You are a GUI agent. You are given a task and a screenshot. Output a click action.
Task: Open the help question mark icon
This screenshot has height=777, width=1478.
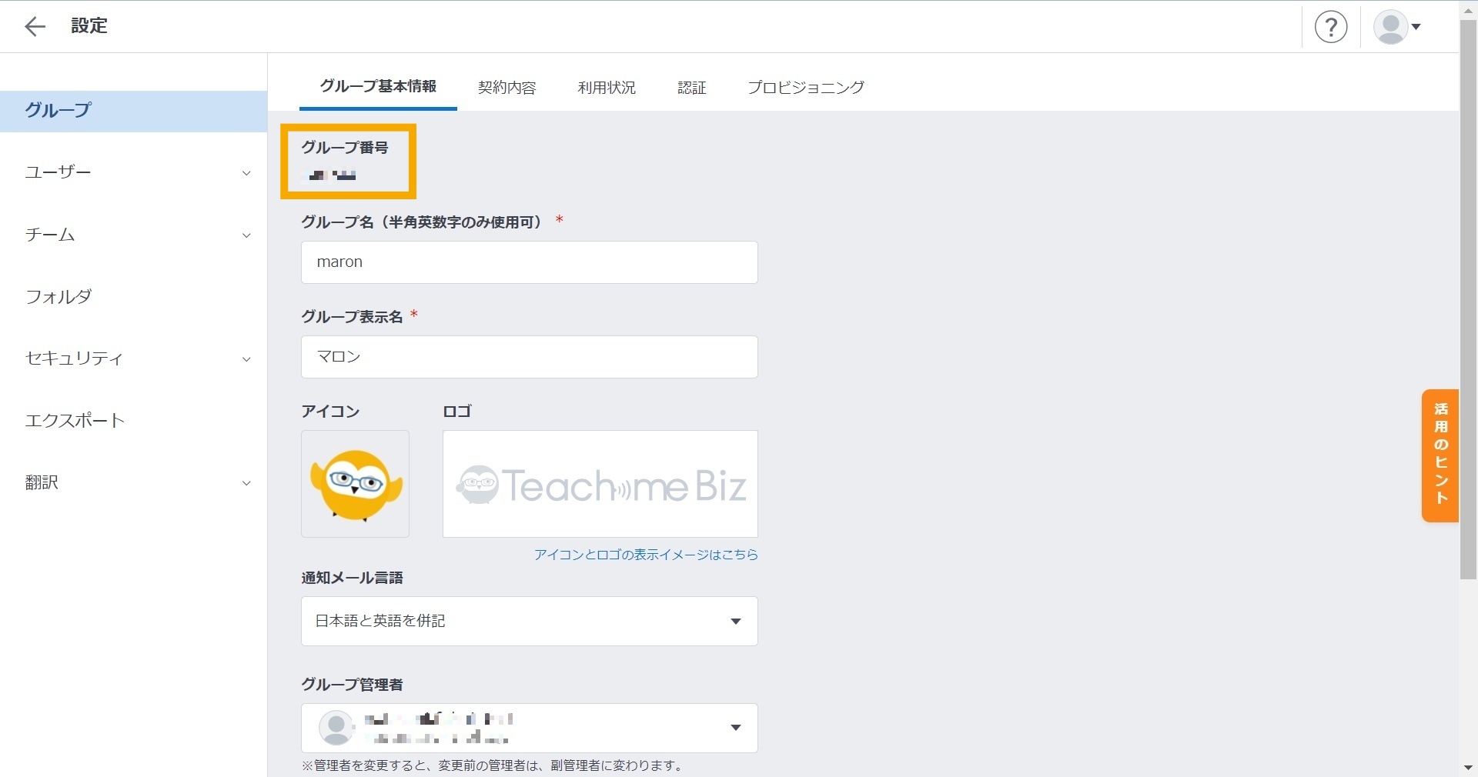coord(1330,26)
